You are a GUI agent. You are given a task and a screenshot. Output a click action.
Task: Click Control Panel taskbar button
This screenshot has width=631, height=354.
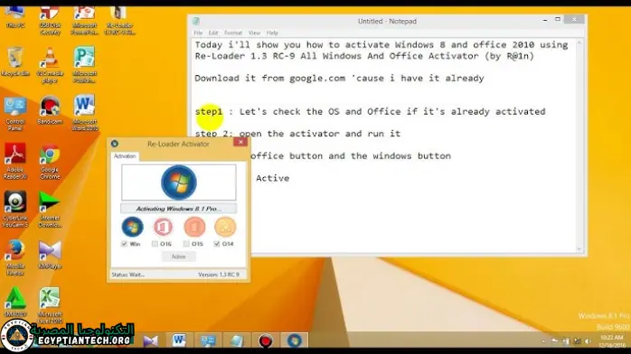pos(208,340)
